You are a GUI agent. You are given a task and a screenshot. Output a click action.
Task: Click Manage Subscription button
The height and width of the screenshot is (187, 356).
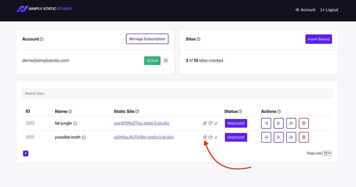click(147, 39)
